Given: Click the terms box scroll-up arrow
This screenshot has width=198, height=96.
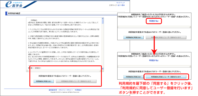Looking at the screenshot, I should (103, 19).
